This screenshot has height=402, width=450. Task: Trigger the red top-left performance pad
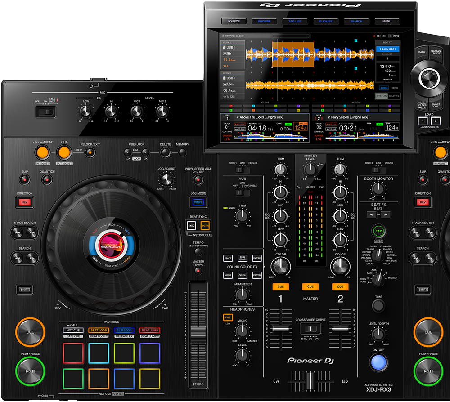(73, 353)
